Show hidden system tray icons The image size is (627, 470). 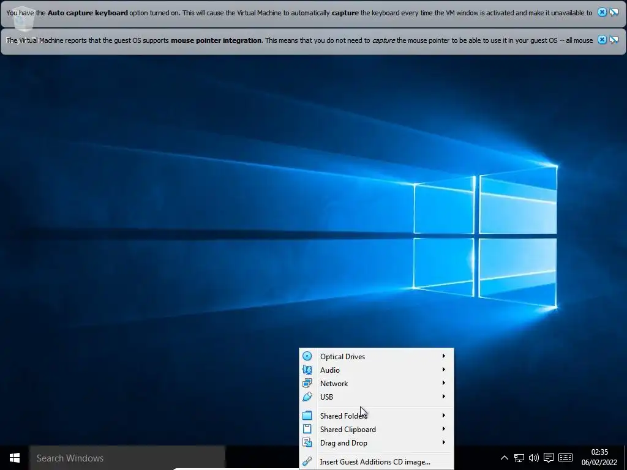[x=505, y=458]
